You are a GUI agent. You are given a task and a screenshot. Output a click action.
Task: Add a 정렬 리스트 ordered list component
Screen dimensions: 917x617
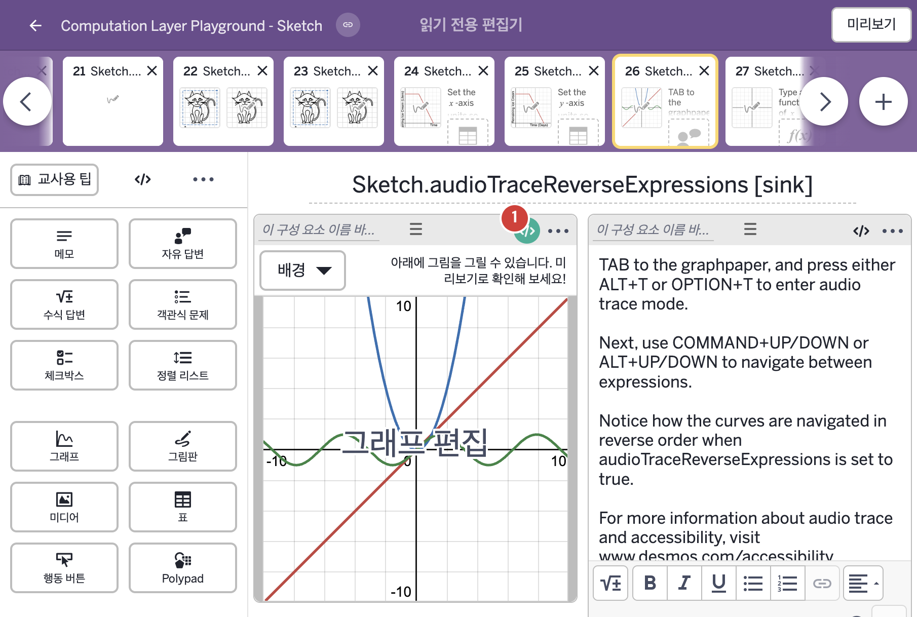[183, 365]
